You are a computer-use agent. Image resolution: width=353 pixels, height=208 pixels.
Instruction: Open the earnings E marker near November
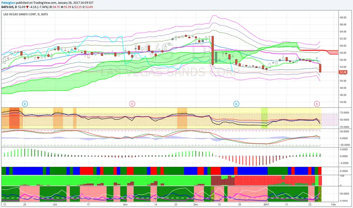[x=132, y=104]
